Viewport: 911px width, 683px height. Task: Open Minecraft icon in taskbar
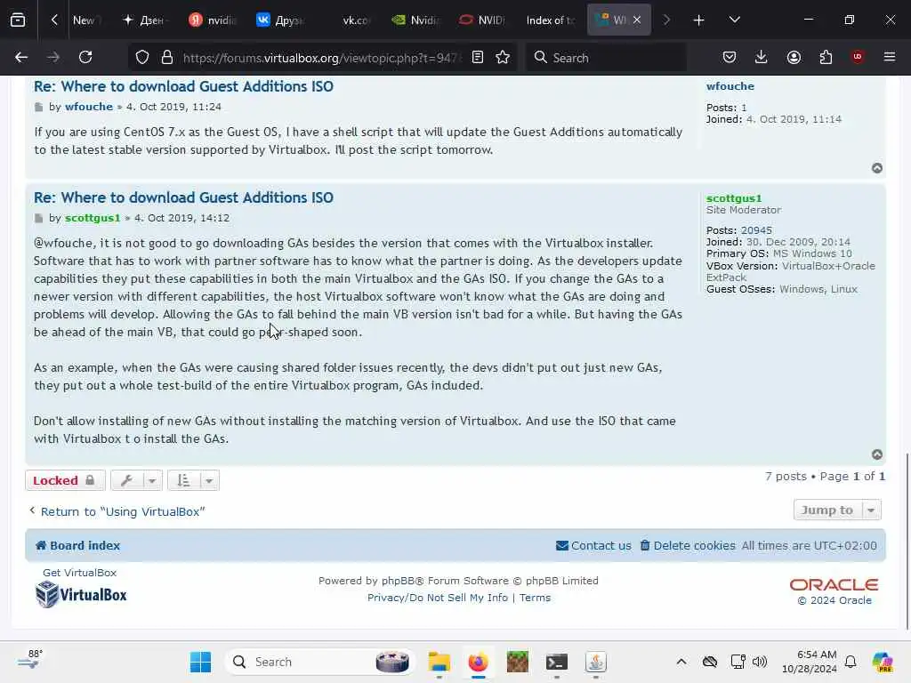517,662
